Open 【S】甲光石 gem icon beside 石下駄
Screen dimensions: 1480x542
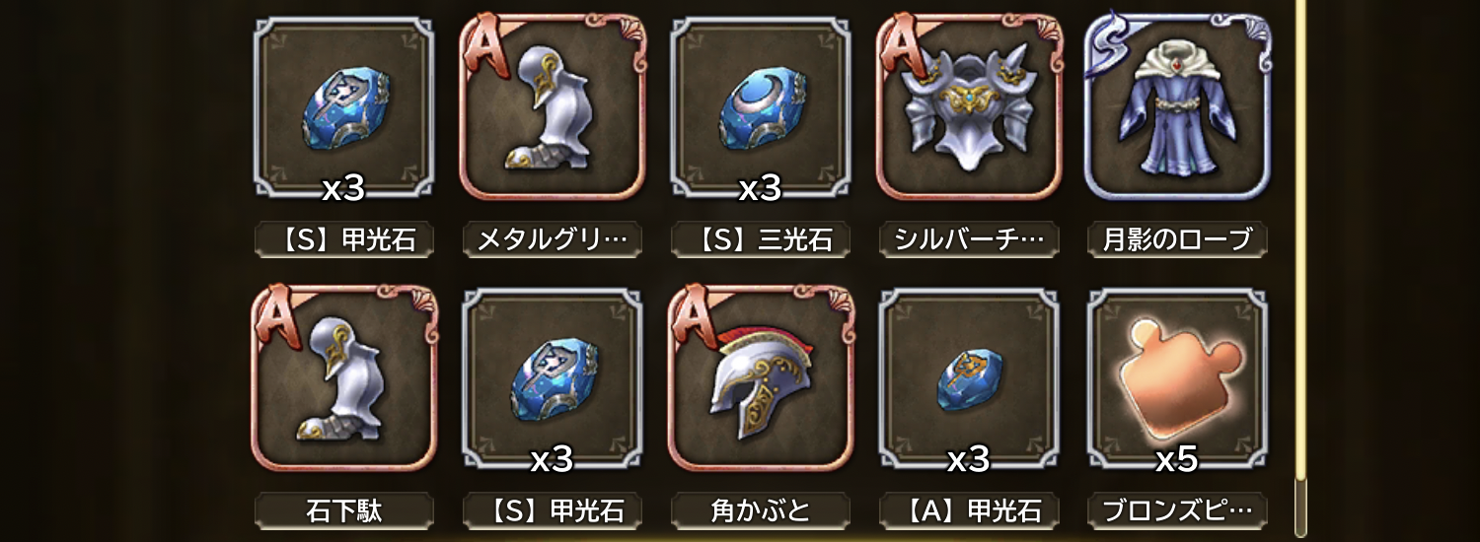[553, 378]
